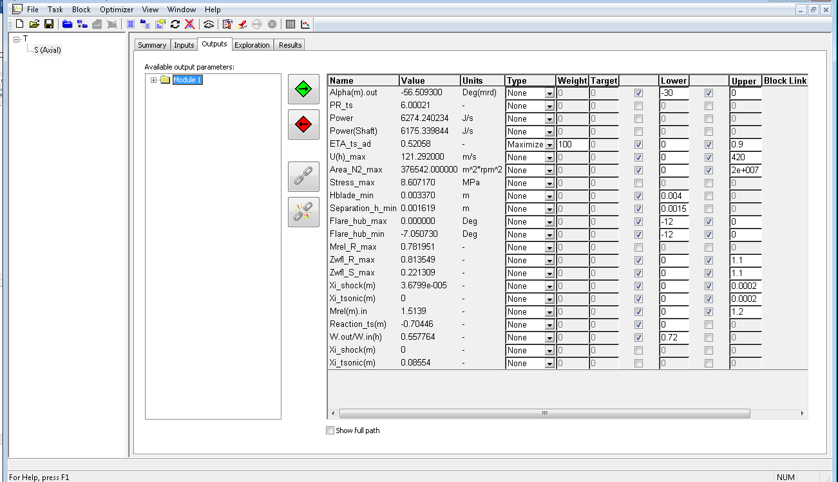This screenshot has height=482, width=838.
Task: Uncheck the lower bound checkbox for Alpha(m).out
Action: (638, 93)
